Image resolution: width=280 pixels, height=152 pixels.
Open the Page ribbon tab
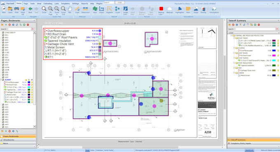click(26, 4)
